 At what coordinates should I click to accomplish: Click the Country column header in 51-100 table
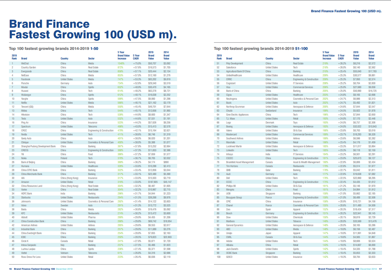269,58
